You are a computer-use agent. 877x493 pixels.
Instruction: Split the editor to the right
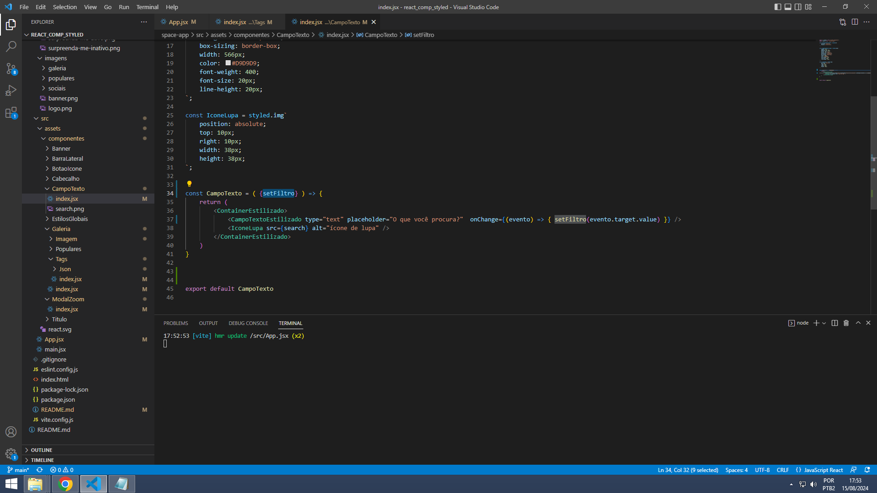pyautogui.click(x=855, y=22)
